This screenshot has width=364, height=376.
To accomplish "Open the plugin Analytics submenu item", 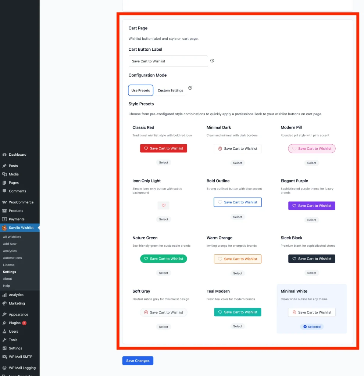I will coord(10,251).
